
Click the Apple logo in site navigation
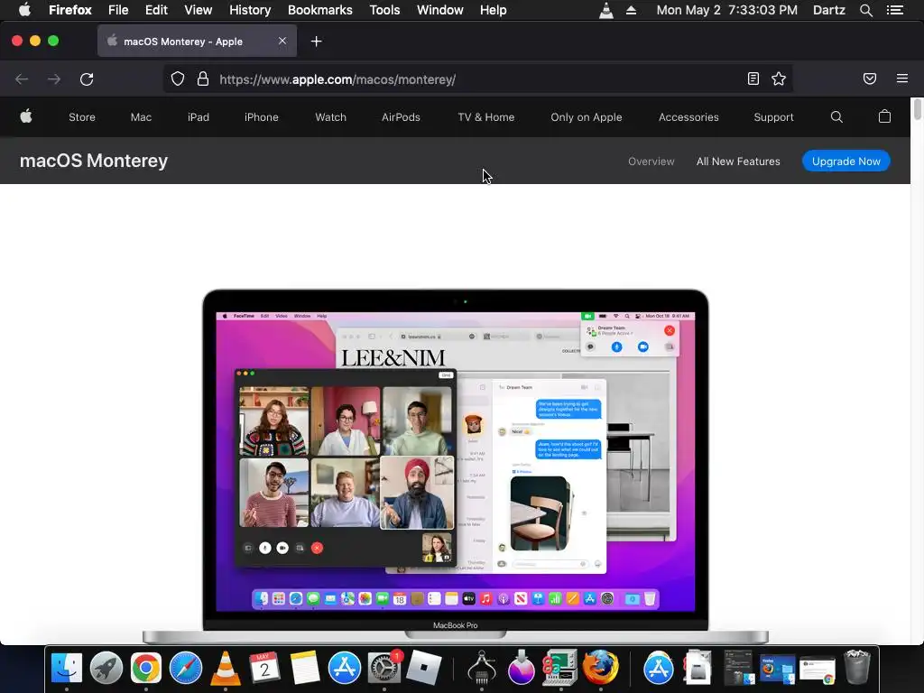coord(26,116)
